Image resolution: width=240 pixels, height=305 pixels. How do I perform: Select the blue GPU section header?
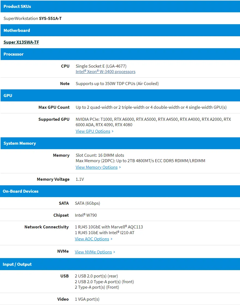coord(120,95)
